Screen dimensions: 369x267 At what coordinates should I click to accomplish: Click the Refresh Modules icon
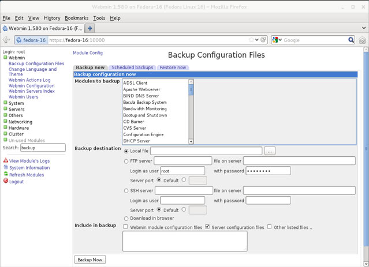(x=6, y=174)
